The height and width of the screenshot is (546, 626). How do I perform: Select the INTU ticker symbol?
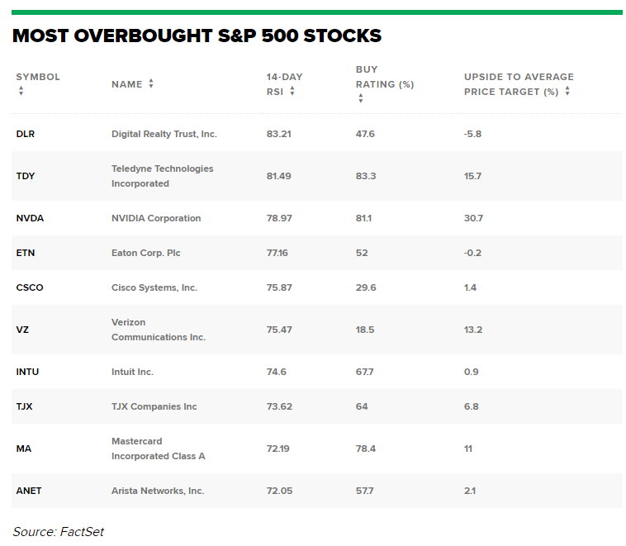coord(27,373)
